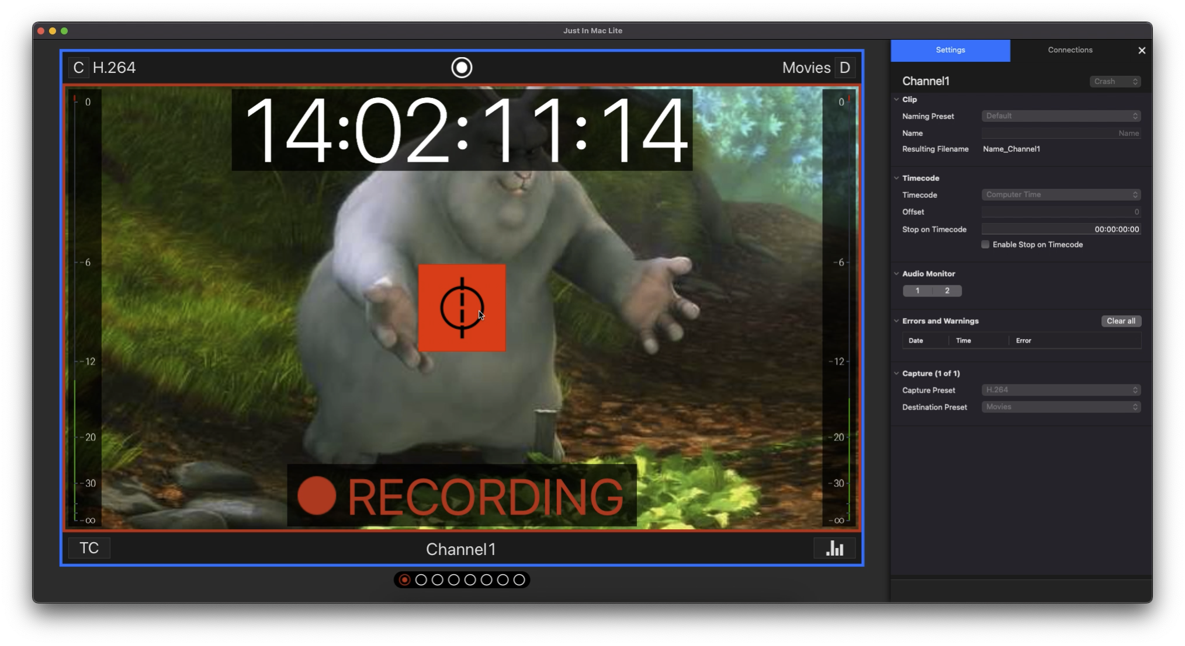Open the Capture Preset dropdown
1185x646 pixels.
tap(1061, 390)
